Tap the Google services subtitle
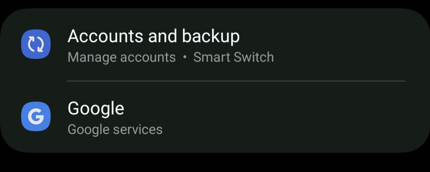Viewport: 430px width, 172px height. point(115,129)
